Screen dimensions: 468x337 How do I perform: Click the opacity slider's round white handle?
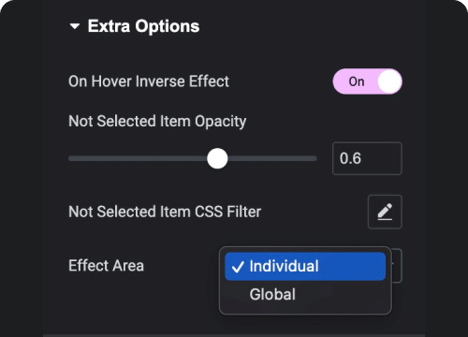click(x=217, y=158)
